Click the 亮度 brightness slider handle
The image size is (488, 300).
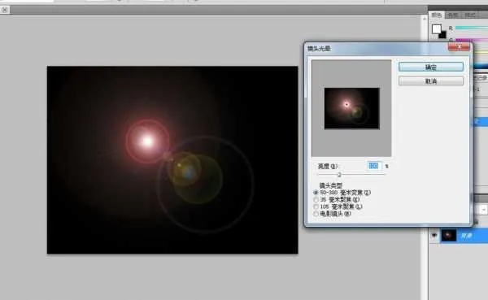(339, 175)
